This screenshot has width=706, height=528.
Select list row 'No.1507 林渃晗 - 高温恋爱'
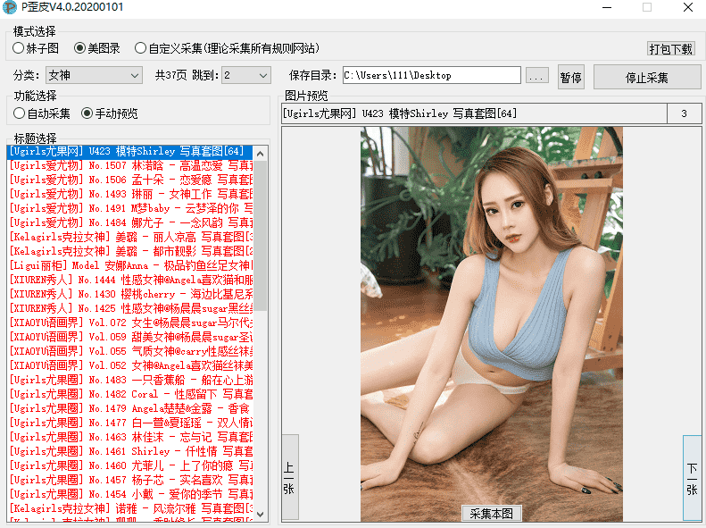130,165
